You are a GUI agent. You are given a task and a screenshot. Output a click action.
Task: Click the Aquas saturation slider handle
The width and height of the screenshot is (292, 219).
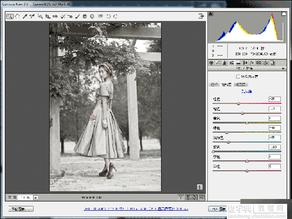tap(229, 142)
